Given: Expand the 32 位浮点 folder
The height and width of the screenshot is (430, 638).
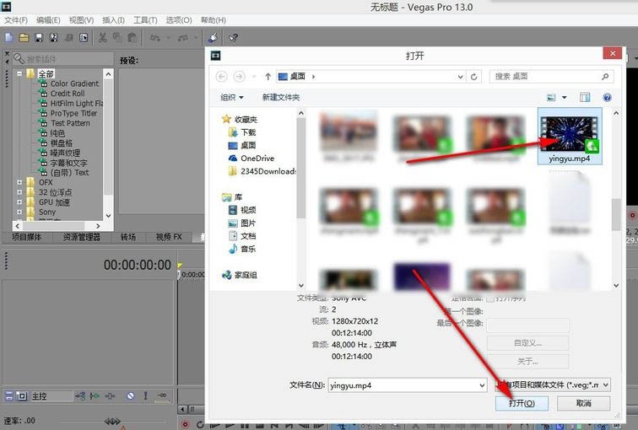Looking at the screenshot, I should 19,192.
